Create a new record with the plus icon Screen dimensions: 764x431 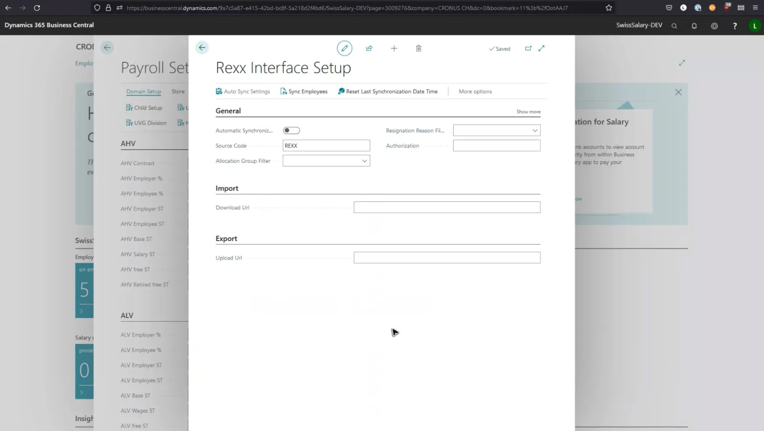click(x=394, y=48)
